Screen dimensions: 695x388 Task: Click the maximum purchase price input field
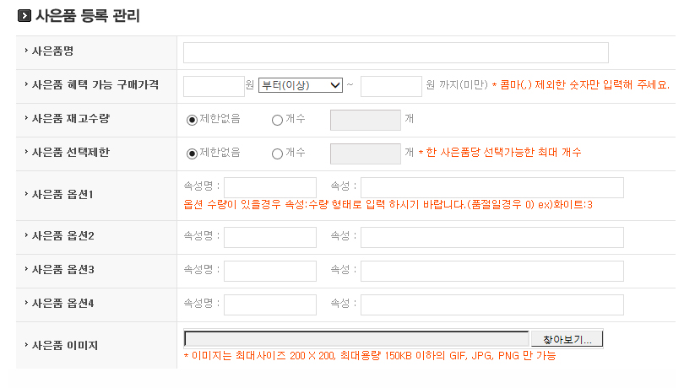[391, 86]
